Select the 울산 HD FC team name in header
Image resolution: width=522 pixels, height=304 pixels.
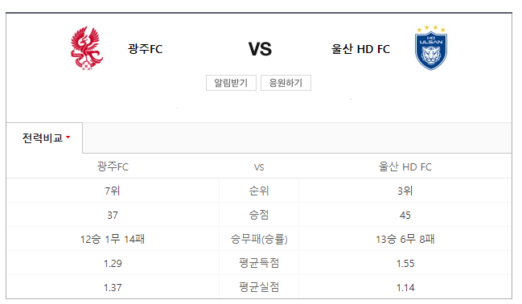[x=360, y=49]
